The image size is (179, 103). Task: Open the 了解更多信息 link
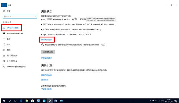tap(46, 89)
